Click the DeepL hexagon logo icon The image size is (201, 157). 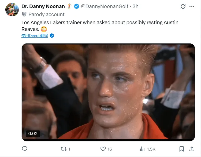(52, 36)
